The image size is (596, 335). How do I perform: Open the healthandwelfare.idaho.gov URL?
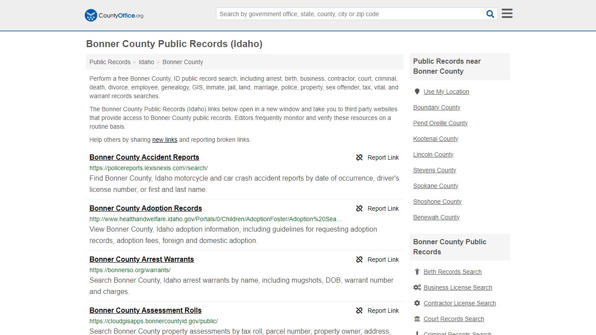coord(216,219)
